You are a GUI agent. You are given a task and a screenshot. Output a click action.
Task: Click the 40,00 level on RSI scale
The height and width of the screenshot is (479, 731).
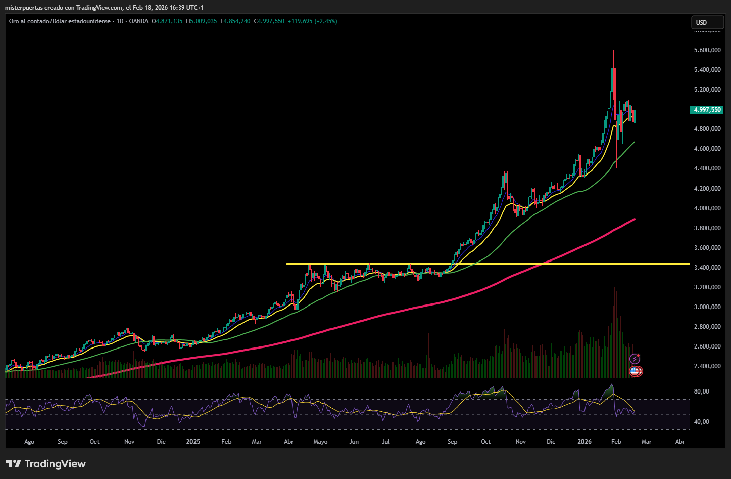[x=702, y=422]
